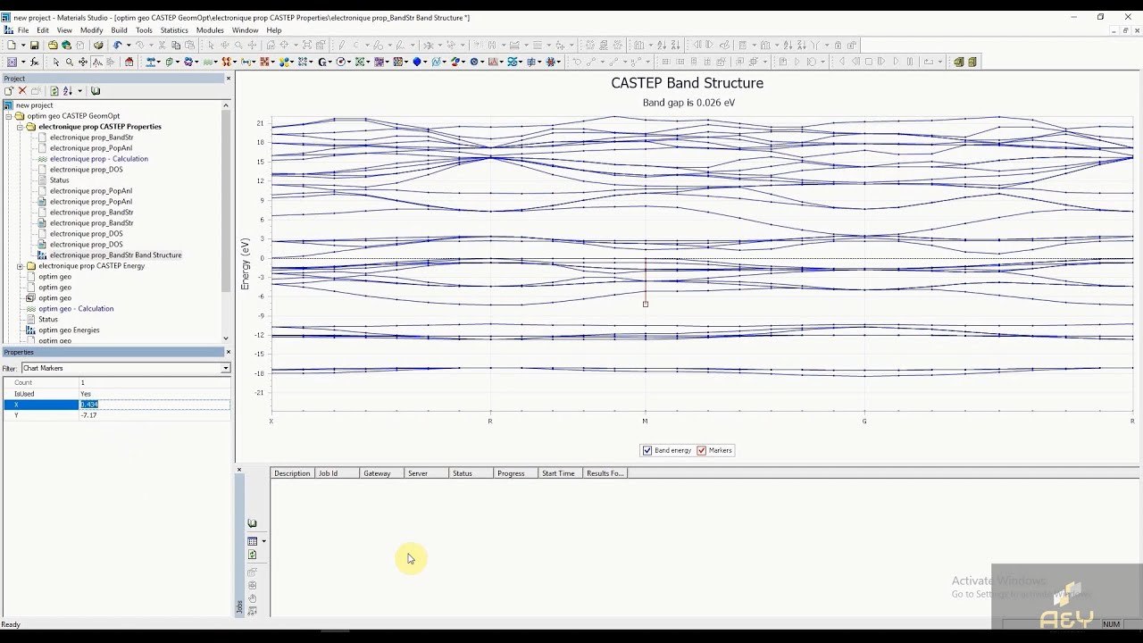Viewport: 1143px width, 643px height.
Task: Select electronique prop - Calculation tree item
Action: (x=99, y=159)
